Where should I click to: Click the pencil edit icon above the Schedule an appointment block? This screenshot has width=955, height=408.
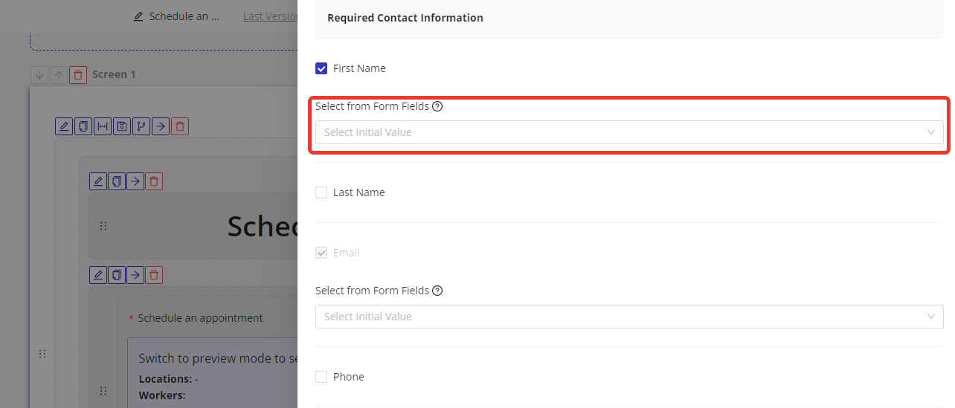coord(97,275)
